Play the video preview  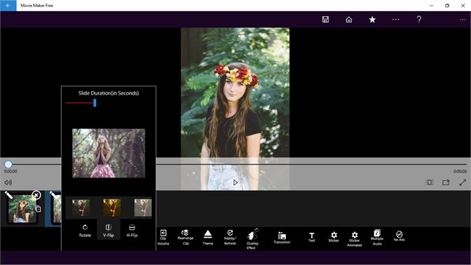coord(235,182)
